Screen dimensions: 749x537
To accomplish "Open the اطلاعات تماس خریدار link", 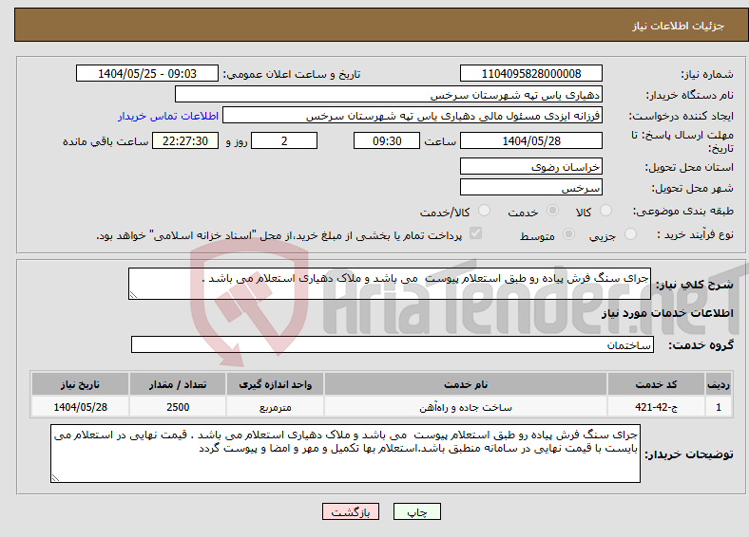I will [168, 116].
